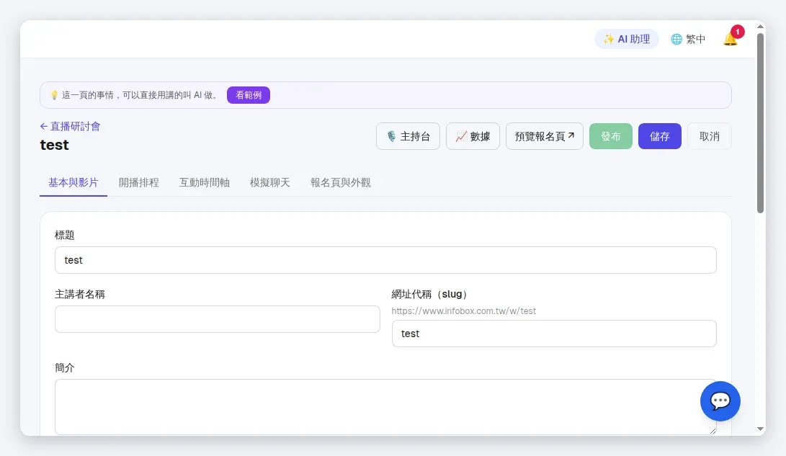Open the 主持台 host console
The image size is (786, 456).
coord(408,136)
